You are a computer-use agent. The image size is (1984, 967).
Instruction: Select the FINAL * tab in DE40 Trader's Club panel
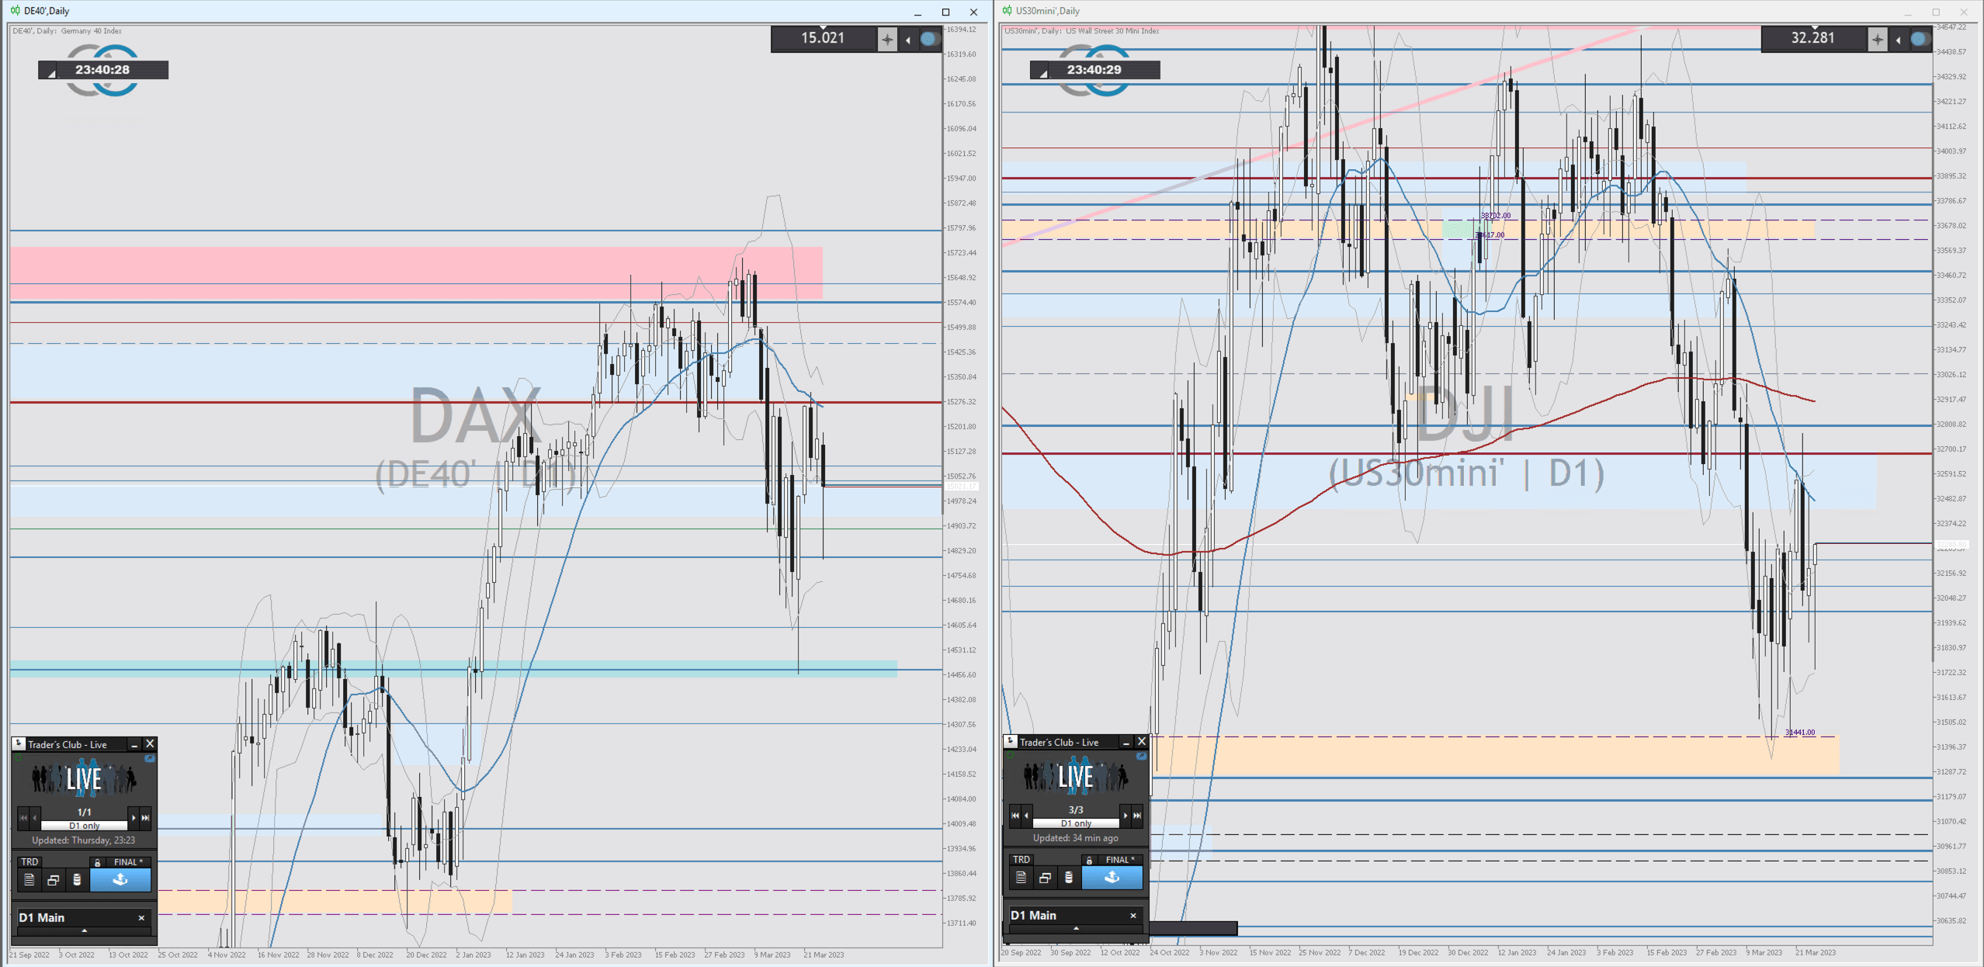(128, 861)
